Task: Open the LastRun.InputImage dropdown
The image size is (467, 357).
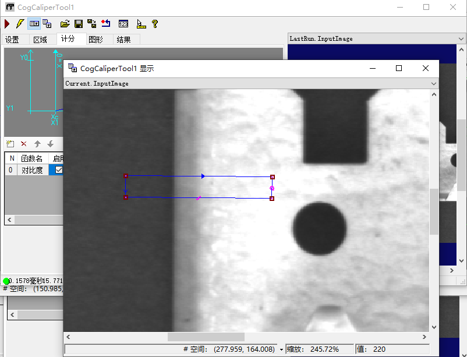Action: [x=461, y=39]
